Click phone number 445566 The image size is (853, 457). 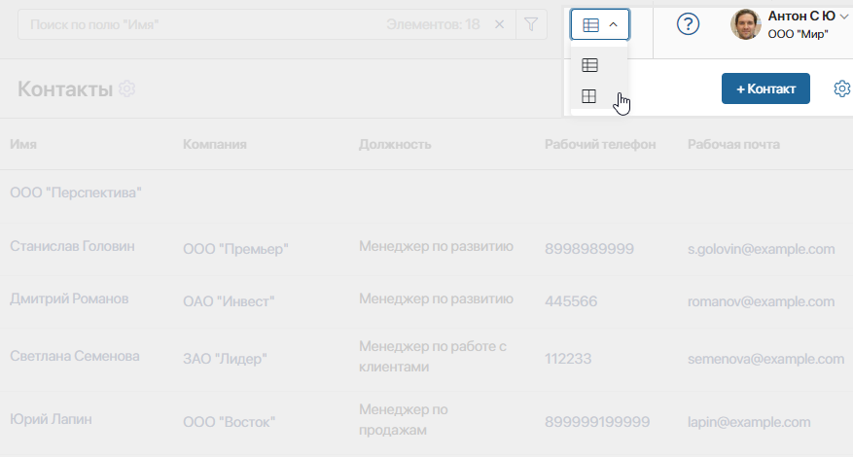click(571, 301)
